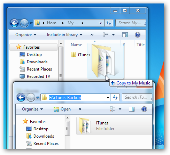Click Recorded TV monitor icon
Image resolution: width=170 pixels, height=155 pixels.
[22, 76]
